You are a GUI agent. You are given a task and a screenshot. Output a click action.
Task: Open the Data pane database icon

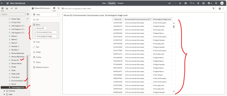pos(2,8)
